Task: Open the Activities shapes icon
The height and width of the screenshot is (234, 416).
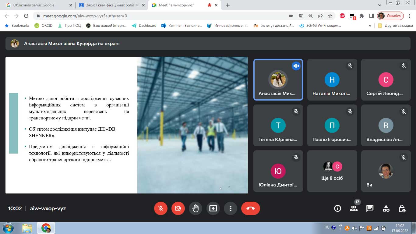Action: coord(386,208)
